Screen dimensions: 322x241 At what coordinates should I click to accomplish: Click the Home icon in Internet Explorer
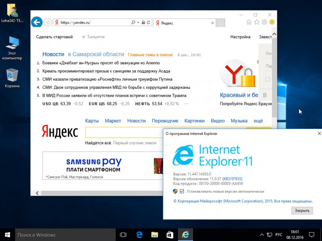[x=249, y=22]
